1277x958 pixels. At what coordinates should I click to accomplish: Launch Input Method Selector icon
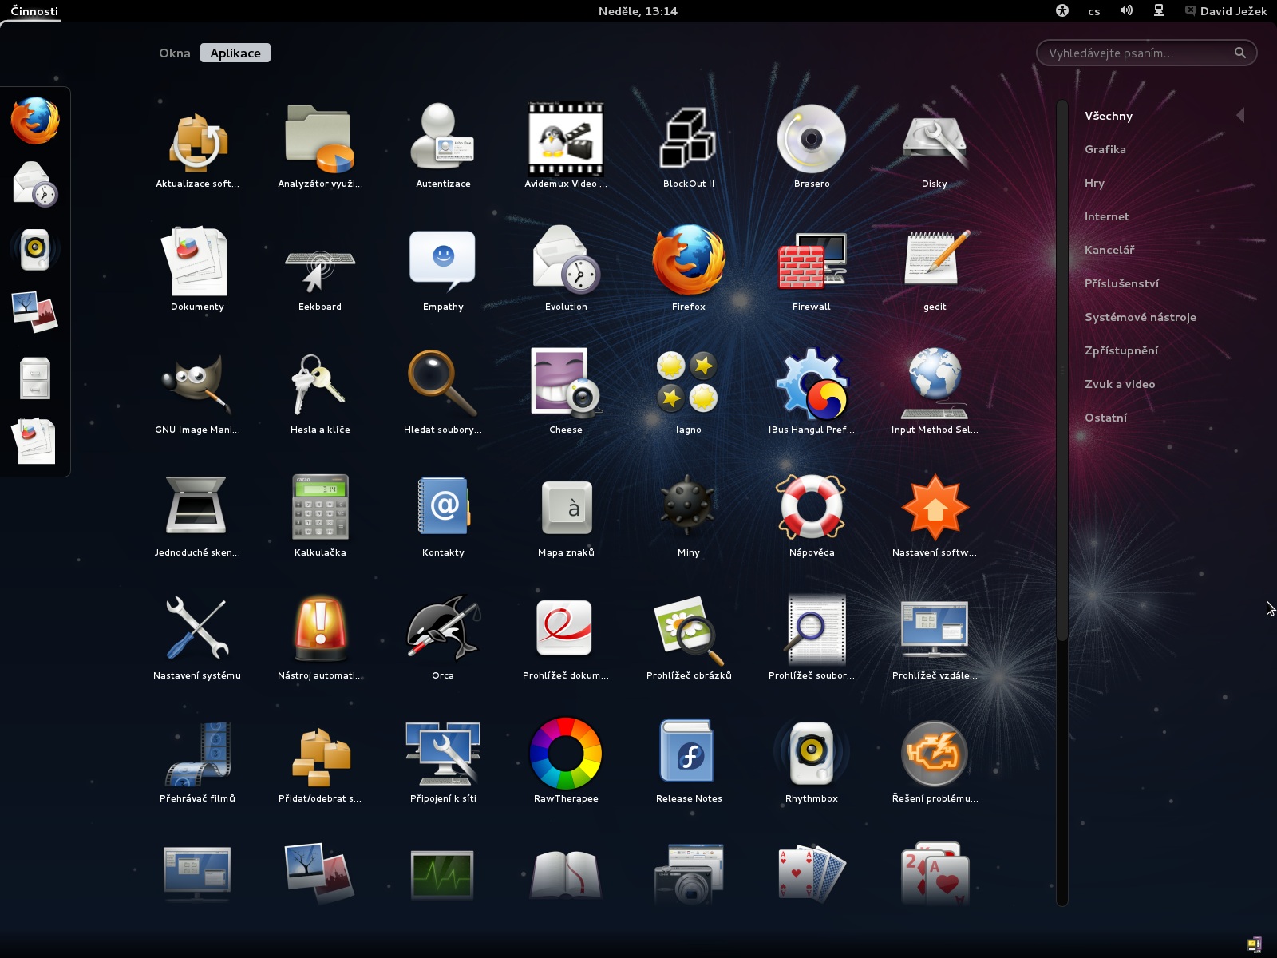(x=935, y=383)
